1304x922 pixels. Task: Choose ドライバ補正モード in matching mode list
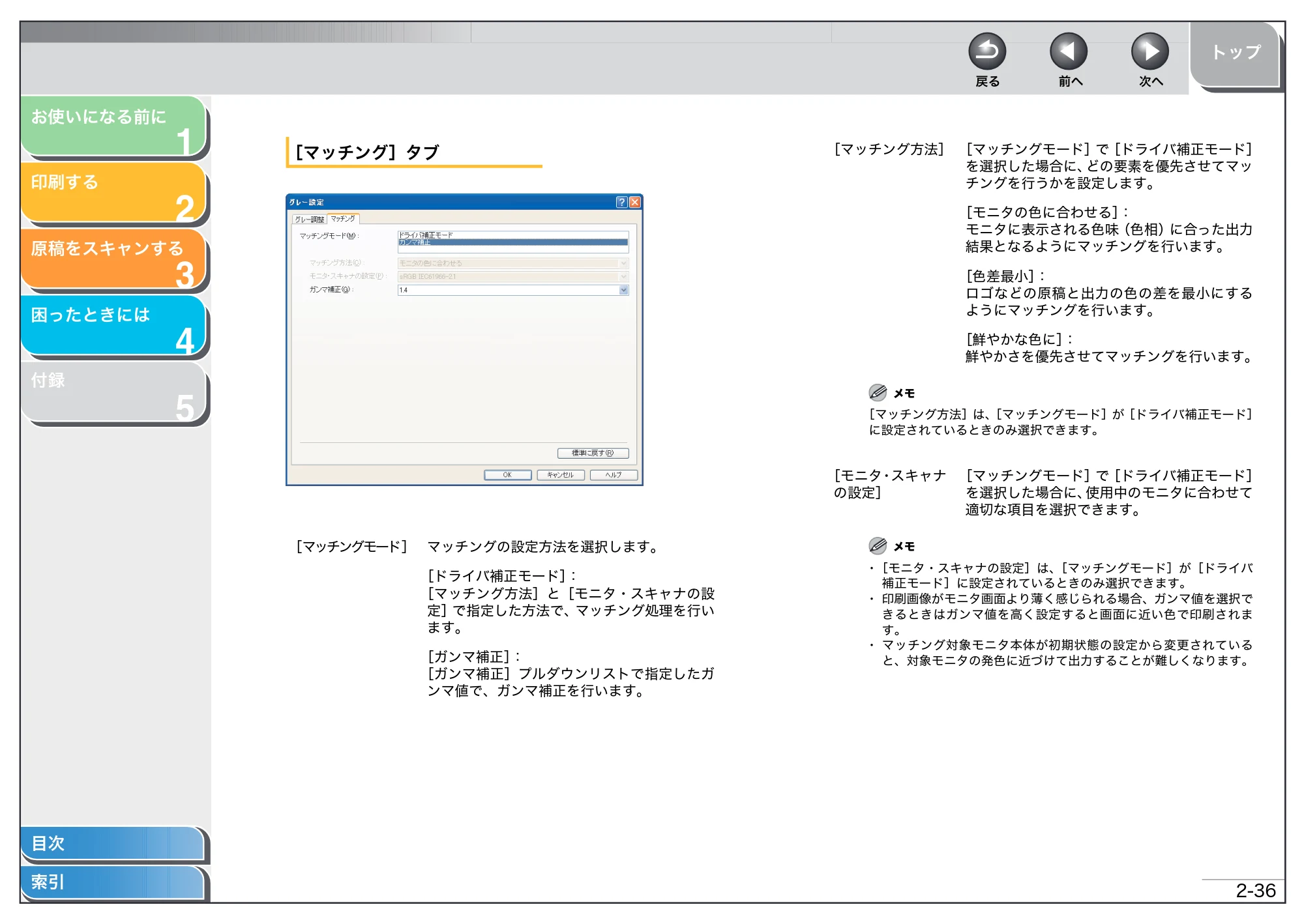513,235
